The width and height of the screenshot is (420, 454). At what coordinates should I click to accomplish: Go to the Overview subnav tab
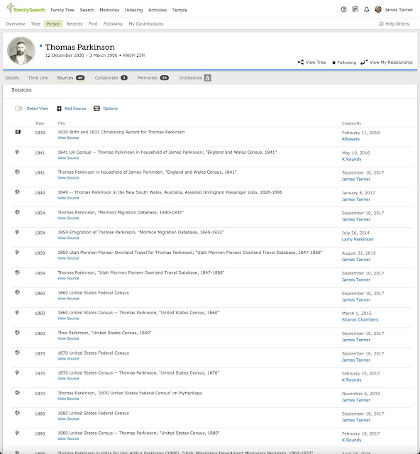(x=16, y=23)
